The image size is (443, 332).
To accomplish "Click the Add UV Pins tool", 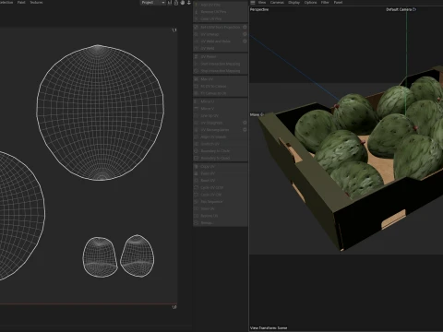I will coord(221,5).
